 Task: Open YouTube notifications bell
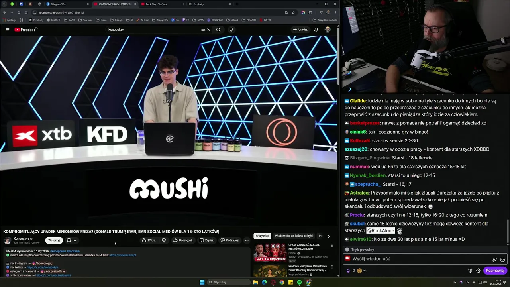pyautogui.click(x=316, y=29)
